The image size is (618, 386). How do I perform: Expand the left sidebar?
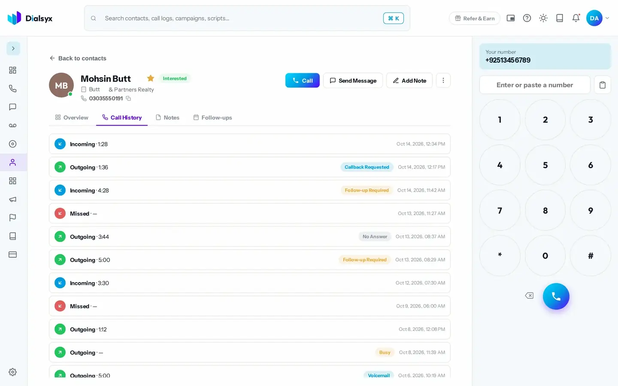(13, 48)
